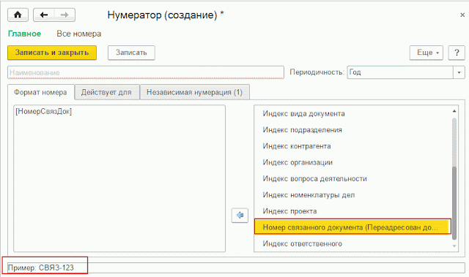Navigate back with left arrow
Screen dimensions: 469x277
44,15
